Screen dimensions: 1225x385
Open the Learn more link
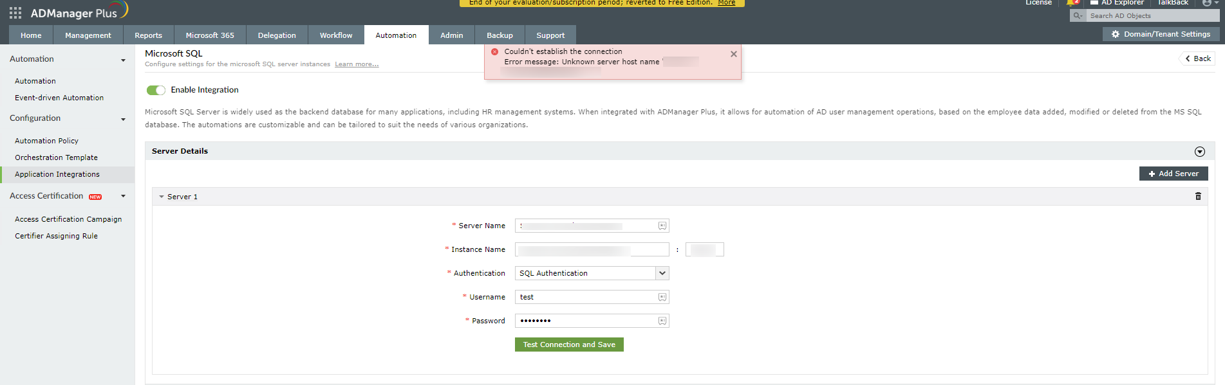357,64
